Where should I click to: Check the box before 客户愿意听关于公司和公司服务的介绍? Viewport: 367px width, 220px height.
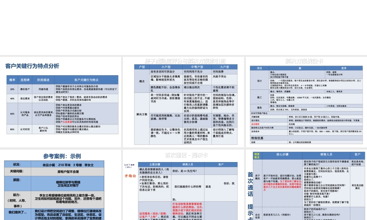point(57,87)
